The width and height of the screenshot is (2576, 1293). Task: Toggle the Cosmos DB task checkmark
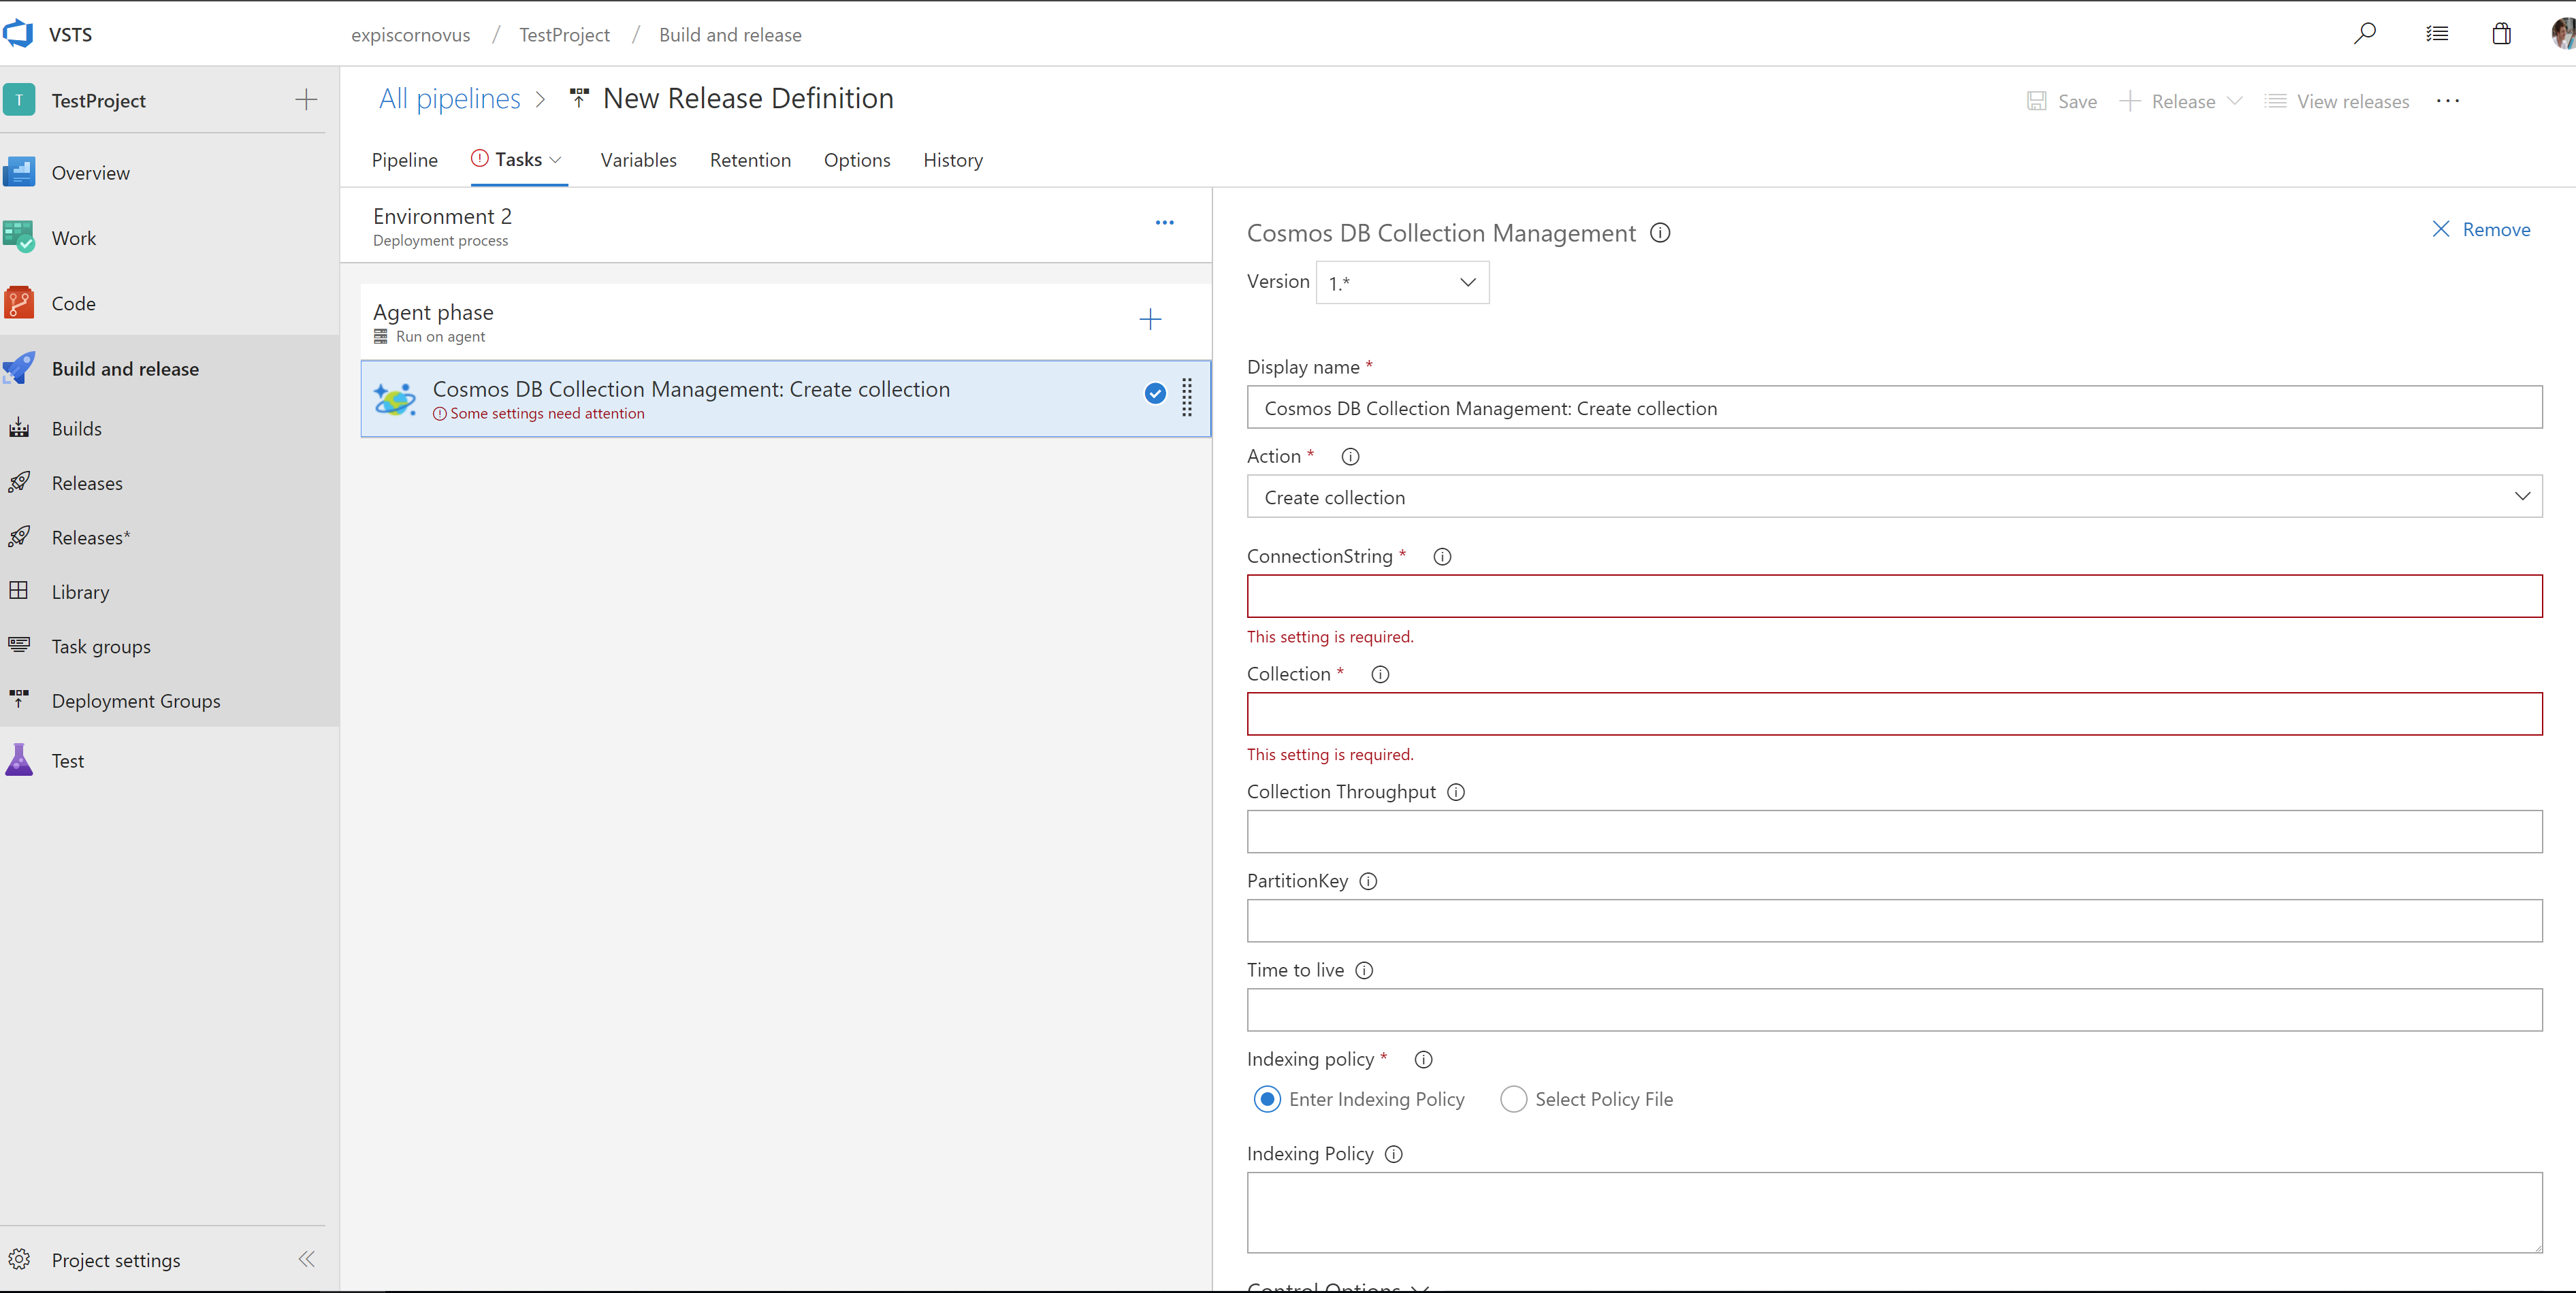pyautogui.click(x=1155, y=393)
